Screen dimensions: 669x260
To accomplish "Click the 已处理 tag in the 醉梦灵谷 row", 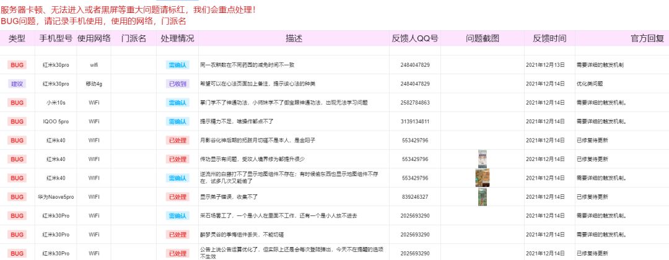I will coord(178,235).
